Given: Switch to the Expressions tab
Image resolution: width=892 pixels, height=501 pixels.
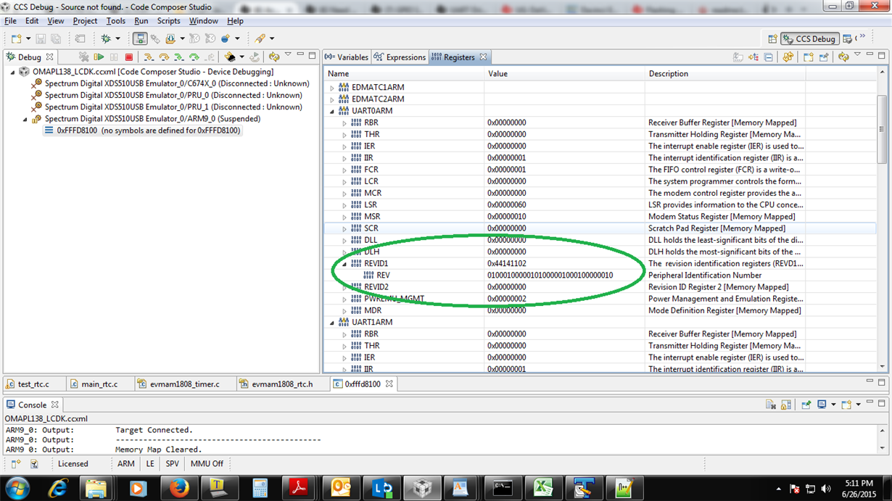Looking at the screenshot, I should [400, 57].
